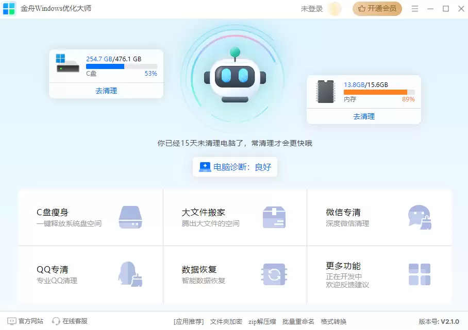Screen dimensions: 468x330
Task: Open the 微信专清 feature
Action: [x=379, y=217]
